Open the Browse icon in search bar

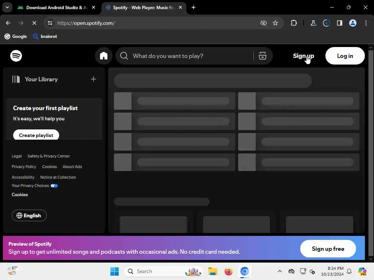point(262,56)
